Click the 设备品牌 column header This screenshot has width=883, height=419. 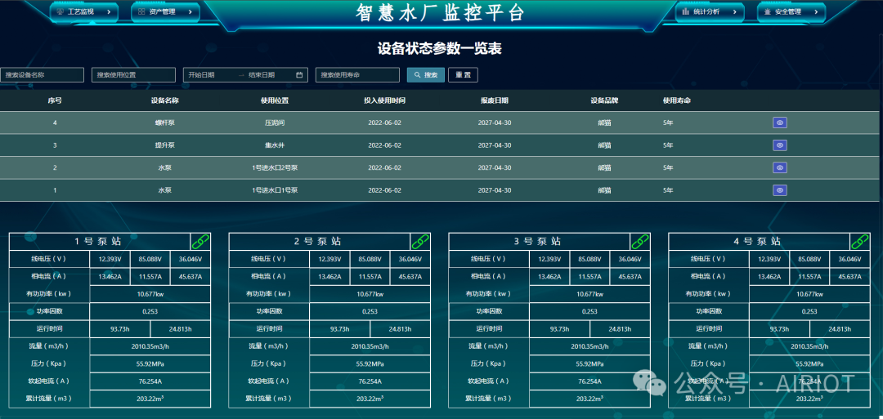pyautogui.click(x=604, y=100)
